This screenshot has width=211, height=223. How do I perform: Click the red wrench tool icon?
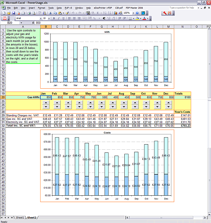(x=165, y=13)
